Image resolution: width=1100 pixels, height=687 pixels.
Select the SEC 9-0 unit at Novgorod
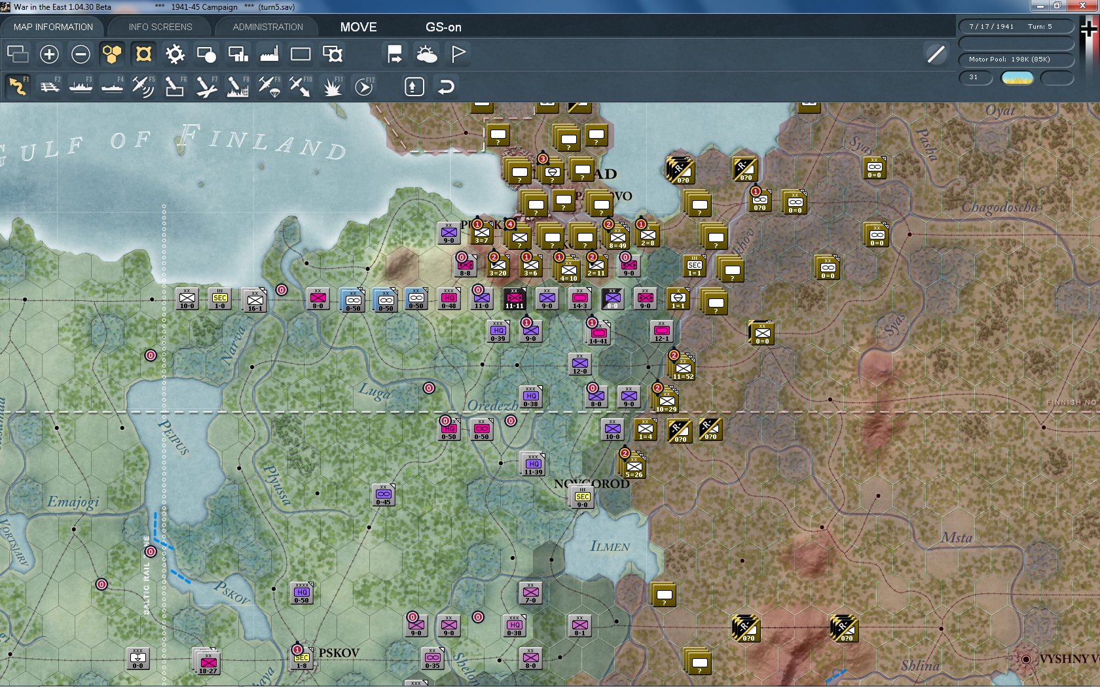[x=582, y=497]
